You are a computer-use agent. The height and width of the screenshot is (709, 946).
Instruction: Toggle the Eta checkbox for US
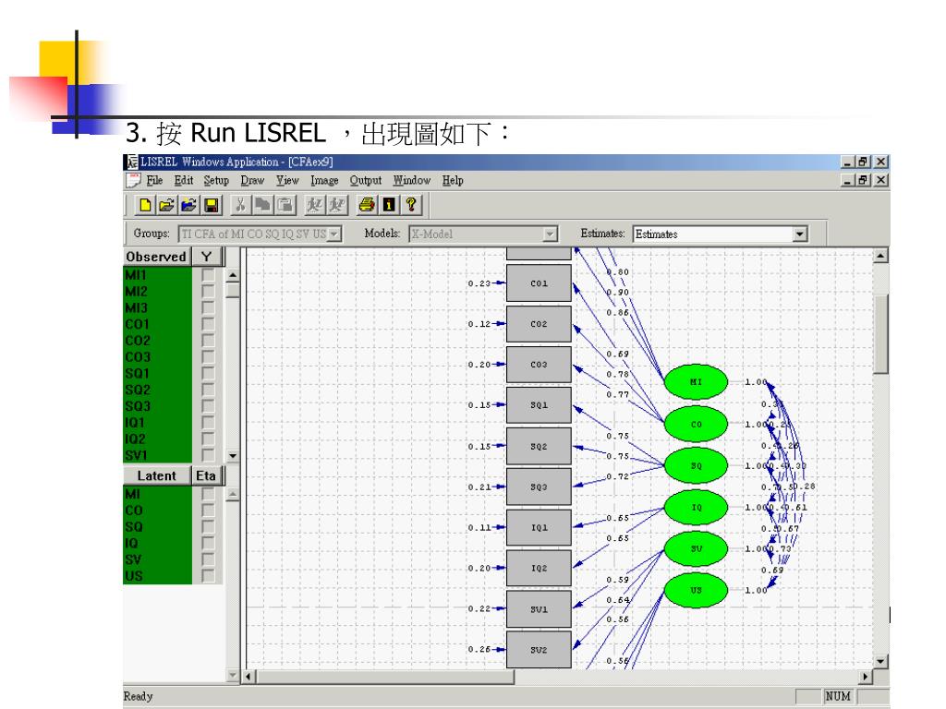point(208,576)
